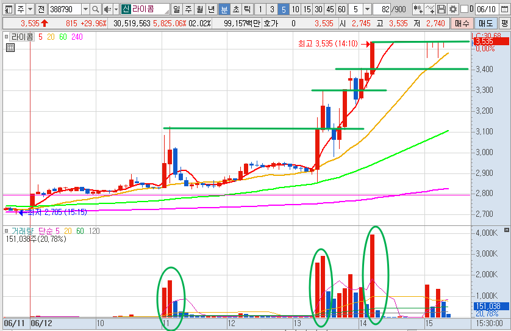Click the add indicator line icon
Viewport: 511px width, 331px height.
430,9
